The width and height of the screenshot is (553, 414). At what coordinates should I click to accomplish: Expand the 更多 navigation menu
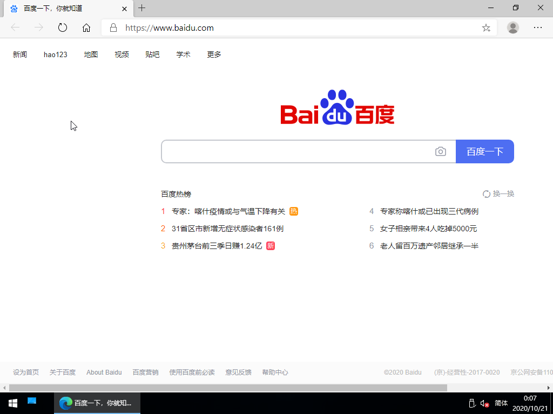click(x=214, y=54)
